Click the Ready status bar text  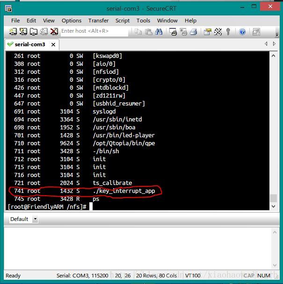click(x=13, y=276)
